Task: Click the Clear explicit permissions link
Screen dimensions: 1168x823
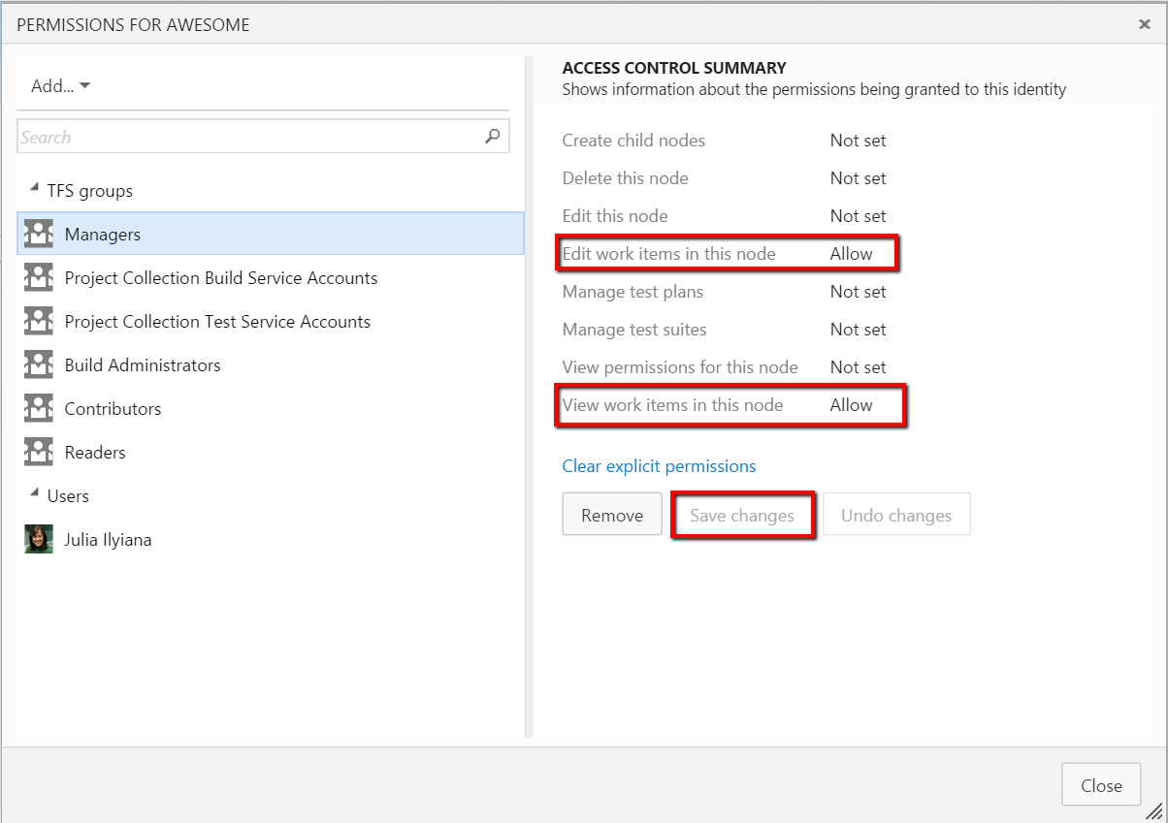Action: [x=659, y=466]
